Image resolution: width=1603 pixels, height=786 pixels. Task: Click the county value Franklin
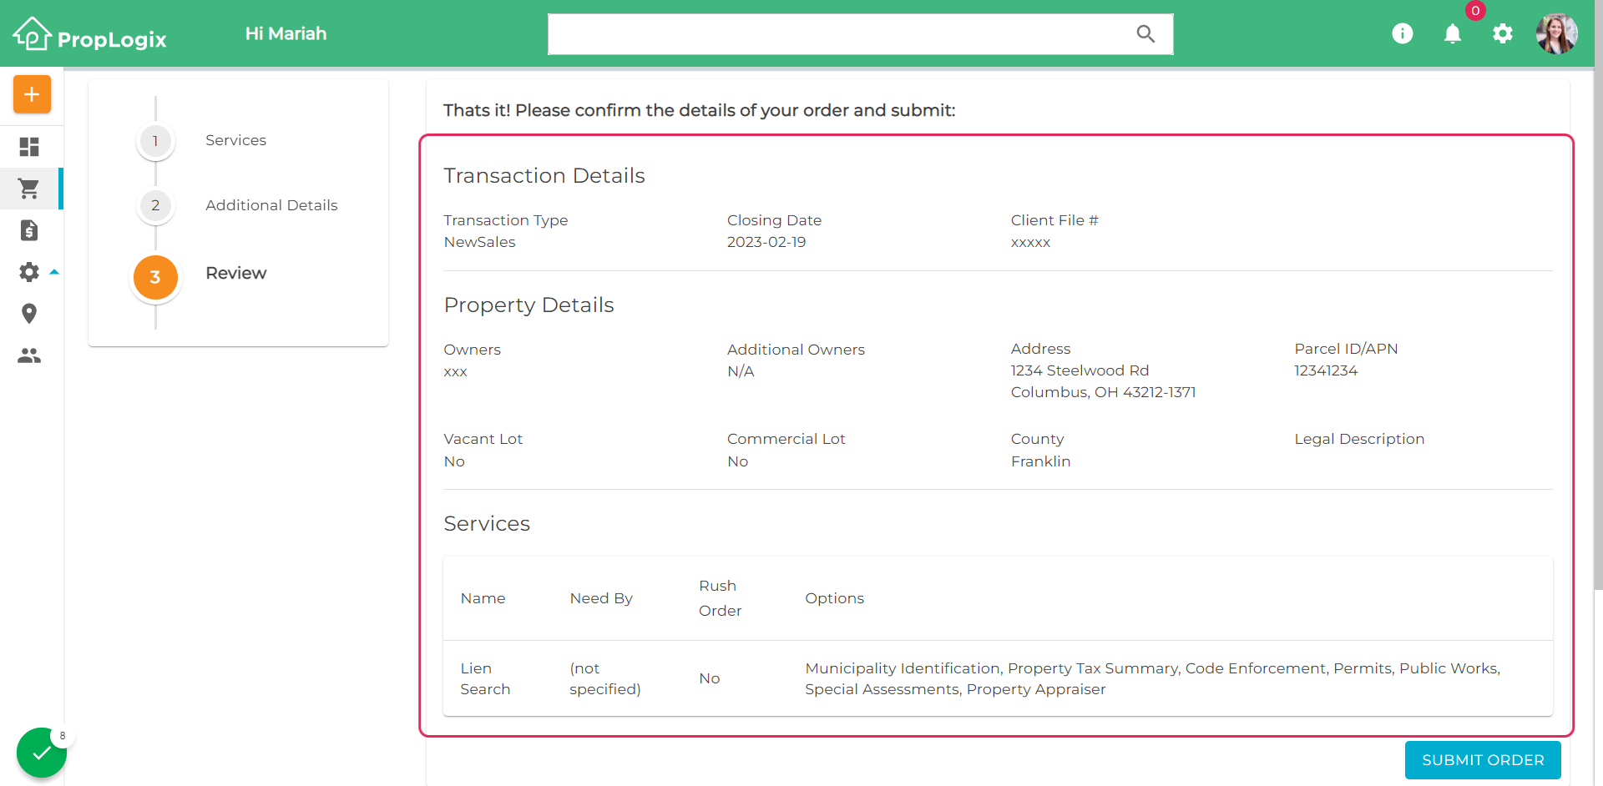coord(1040,461)
